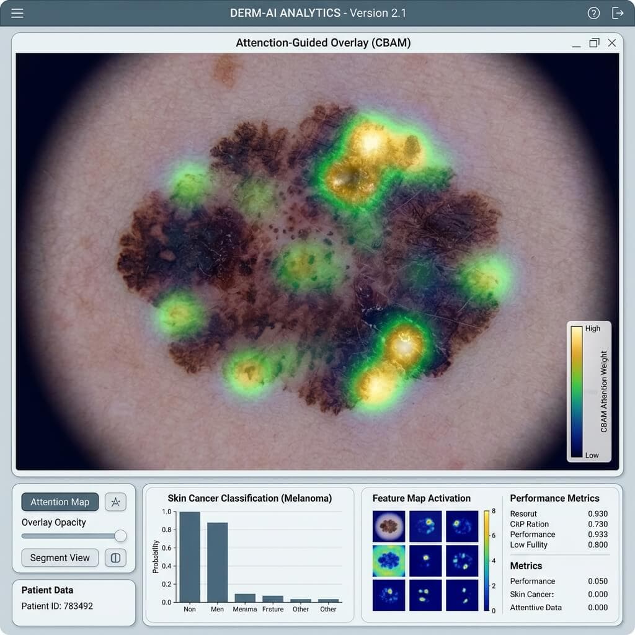The width and height of the screenshot is (635, 635).
Task: Open the help icon
Action: tap(593, 14)
